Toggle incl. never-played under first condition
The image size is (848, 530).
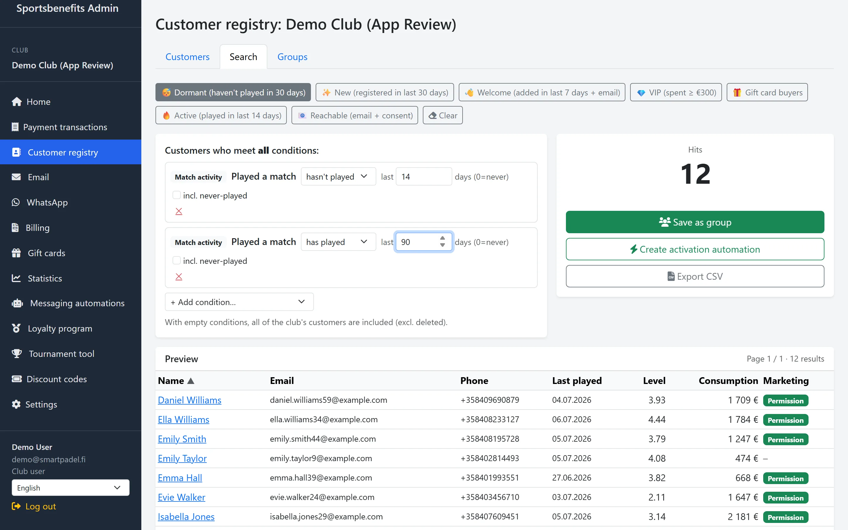tap(177, 195)
